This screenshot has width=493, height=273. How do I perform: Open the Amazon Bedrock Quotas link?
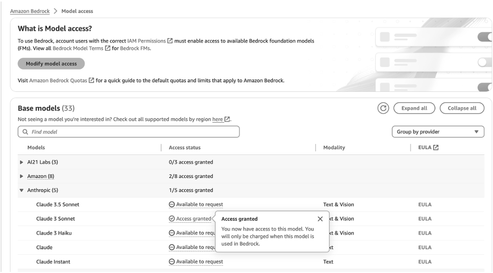click(x=58, y=80)
